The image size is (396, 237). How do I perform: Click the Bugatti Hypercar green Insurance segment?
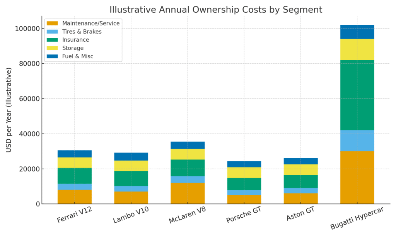coord(357,95)
